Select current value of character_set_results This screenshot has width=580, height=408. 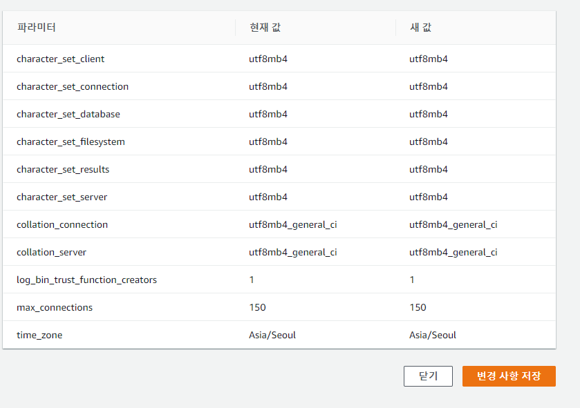tap(268, 169)
